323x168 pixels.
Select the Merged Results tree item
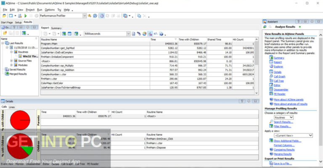coord(18,74)
